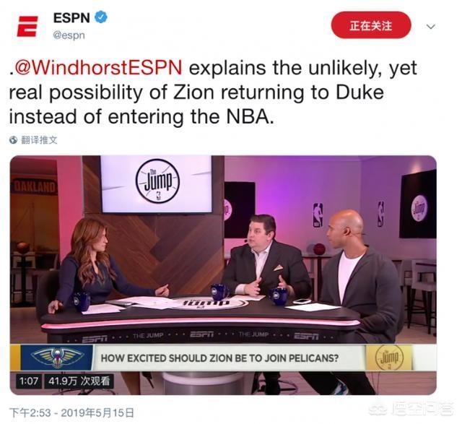This screenshot has height=424, width=462.
Task: Click the 翻译推文 translate tweet link
Action: tap(39, 139)
